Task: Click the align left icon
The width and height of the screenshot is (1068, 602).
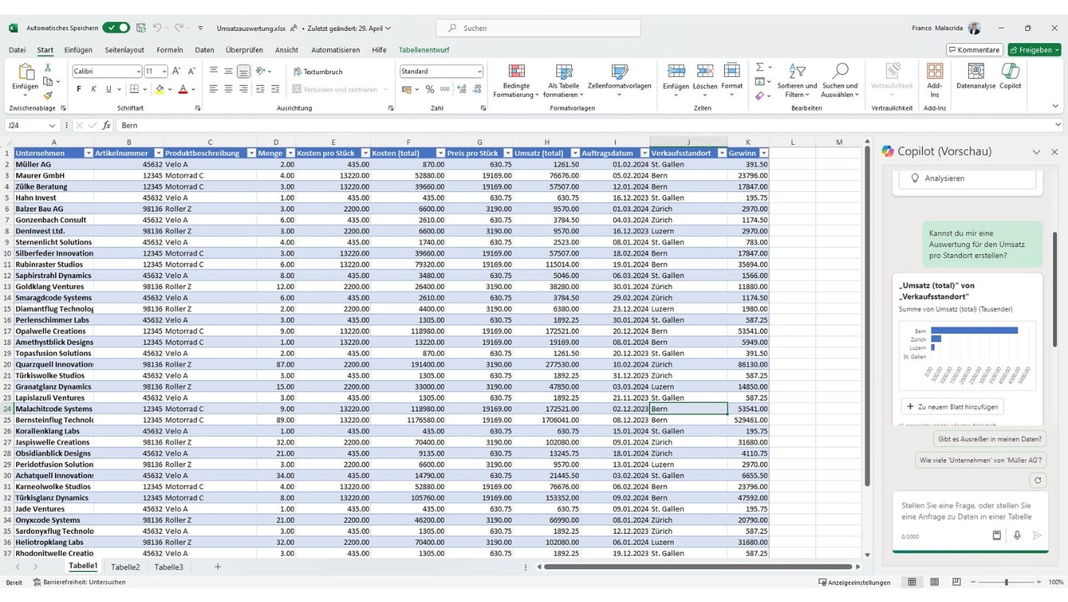Action: coord(213,89)
